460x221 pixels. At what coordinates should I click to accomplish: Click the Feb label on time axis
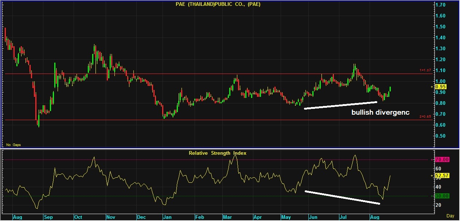point(200,217)
